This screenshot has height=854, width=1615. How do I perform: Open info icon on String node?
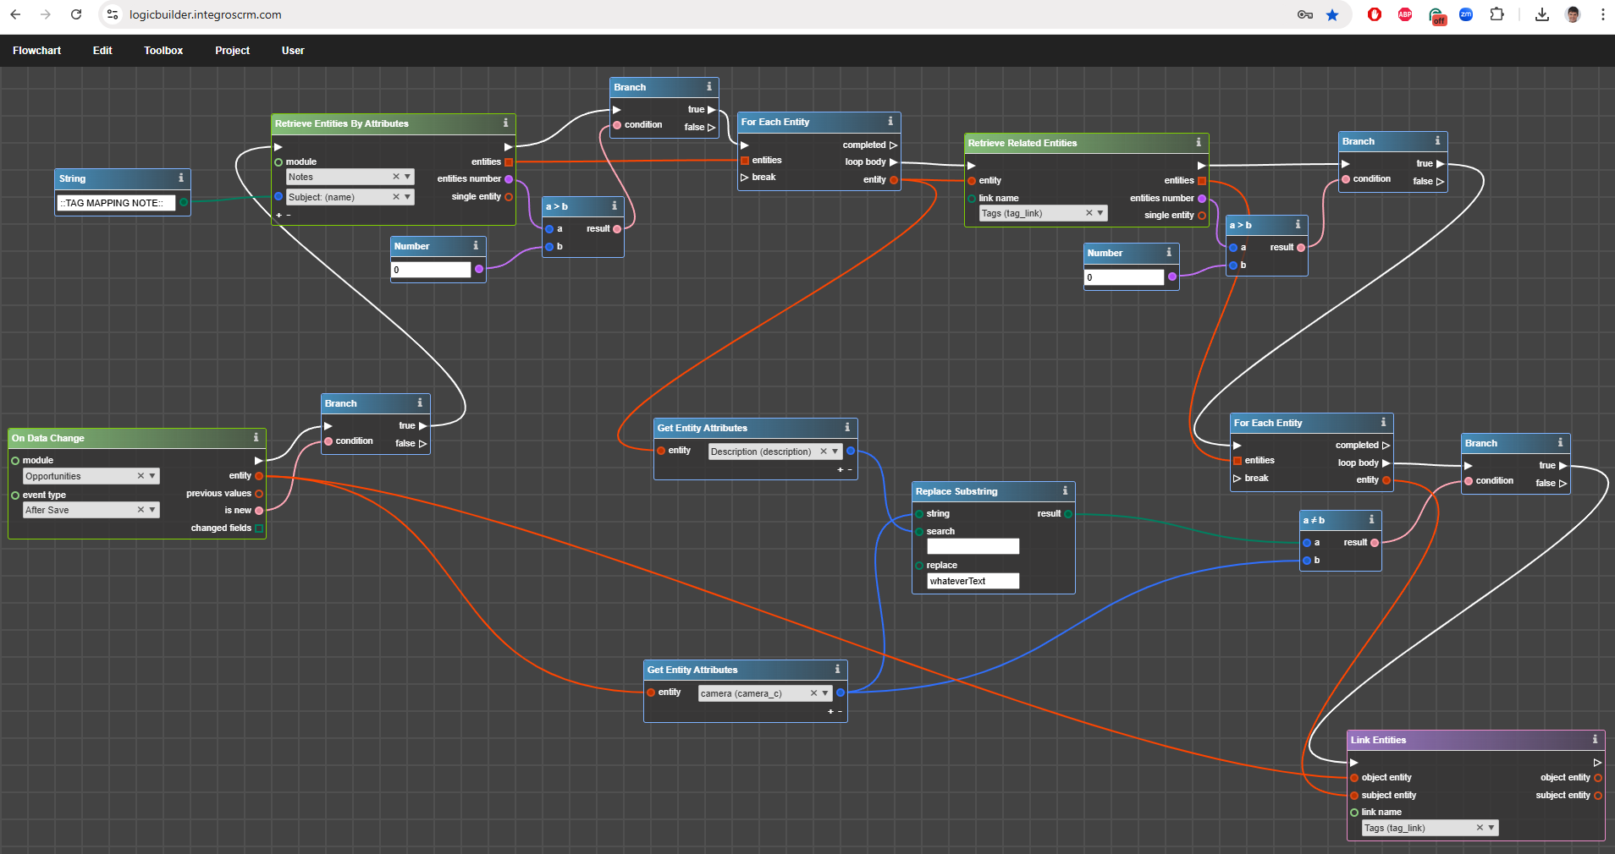180,178
